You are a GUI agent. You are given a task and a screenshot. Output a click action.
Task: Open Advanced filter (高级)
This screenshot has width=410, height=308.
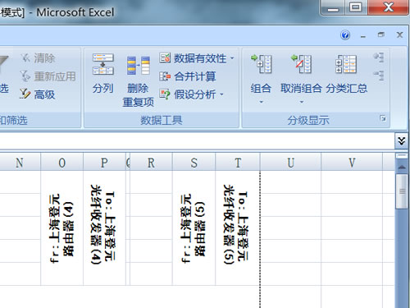click(38, 94)
